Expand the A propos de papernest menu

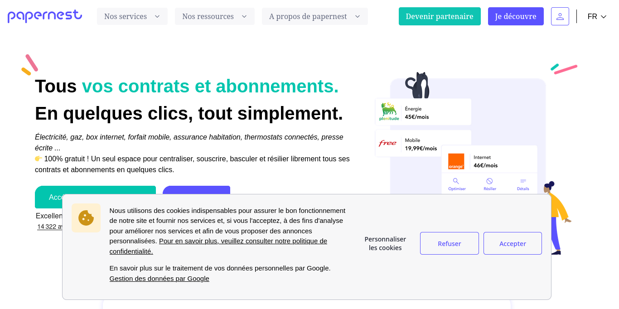tap(314, 16)
